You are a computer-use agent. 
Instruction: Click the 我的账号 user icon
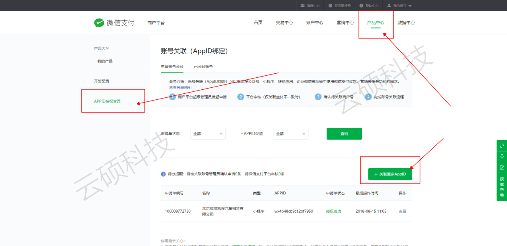pyautogui.click(x=389, y=6)
